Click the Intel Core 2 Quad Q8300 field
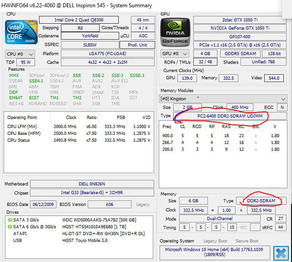 click(79, 20)
